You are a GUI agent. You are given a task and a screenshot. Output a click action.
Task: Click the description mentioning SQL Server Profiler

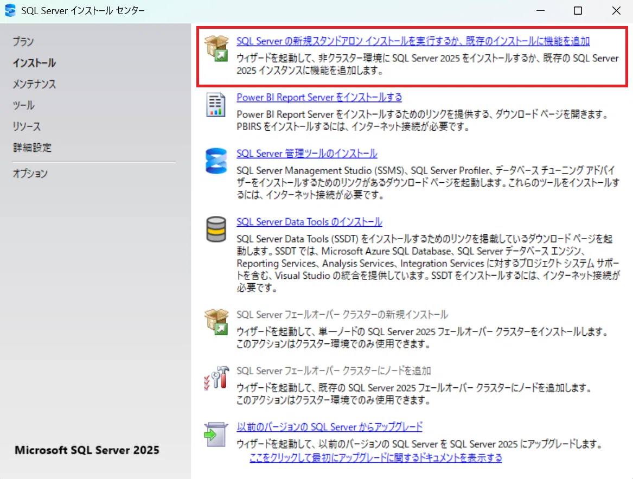[428, 183]
